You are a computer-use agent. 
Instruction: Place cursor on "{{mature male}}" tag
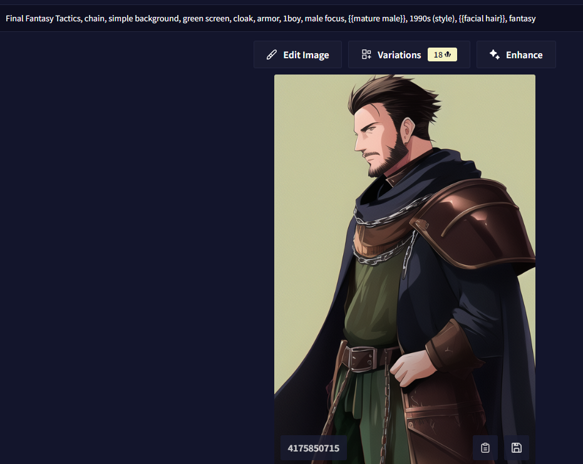click(x=377, y=19)
